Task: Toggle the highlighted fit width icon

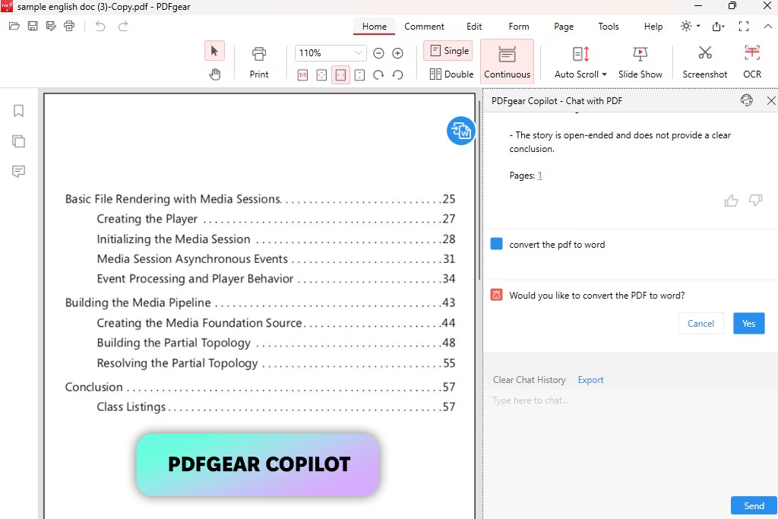Action: tap(340, 75)
